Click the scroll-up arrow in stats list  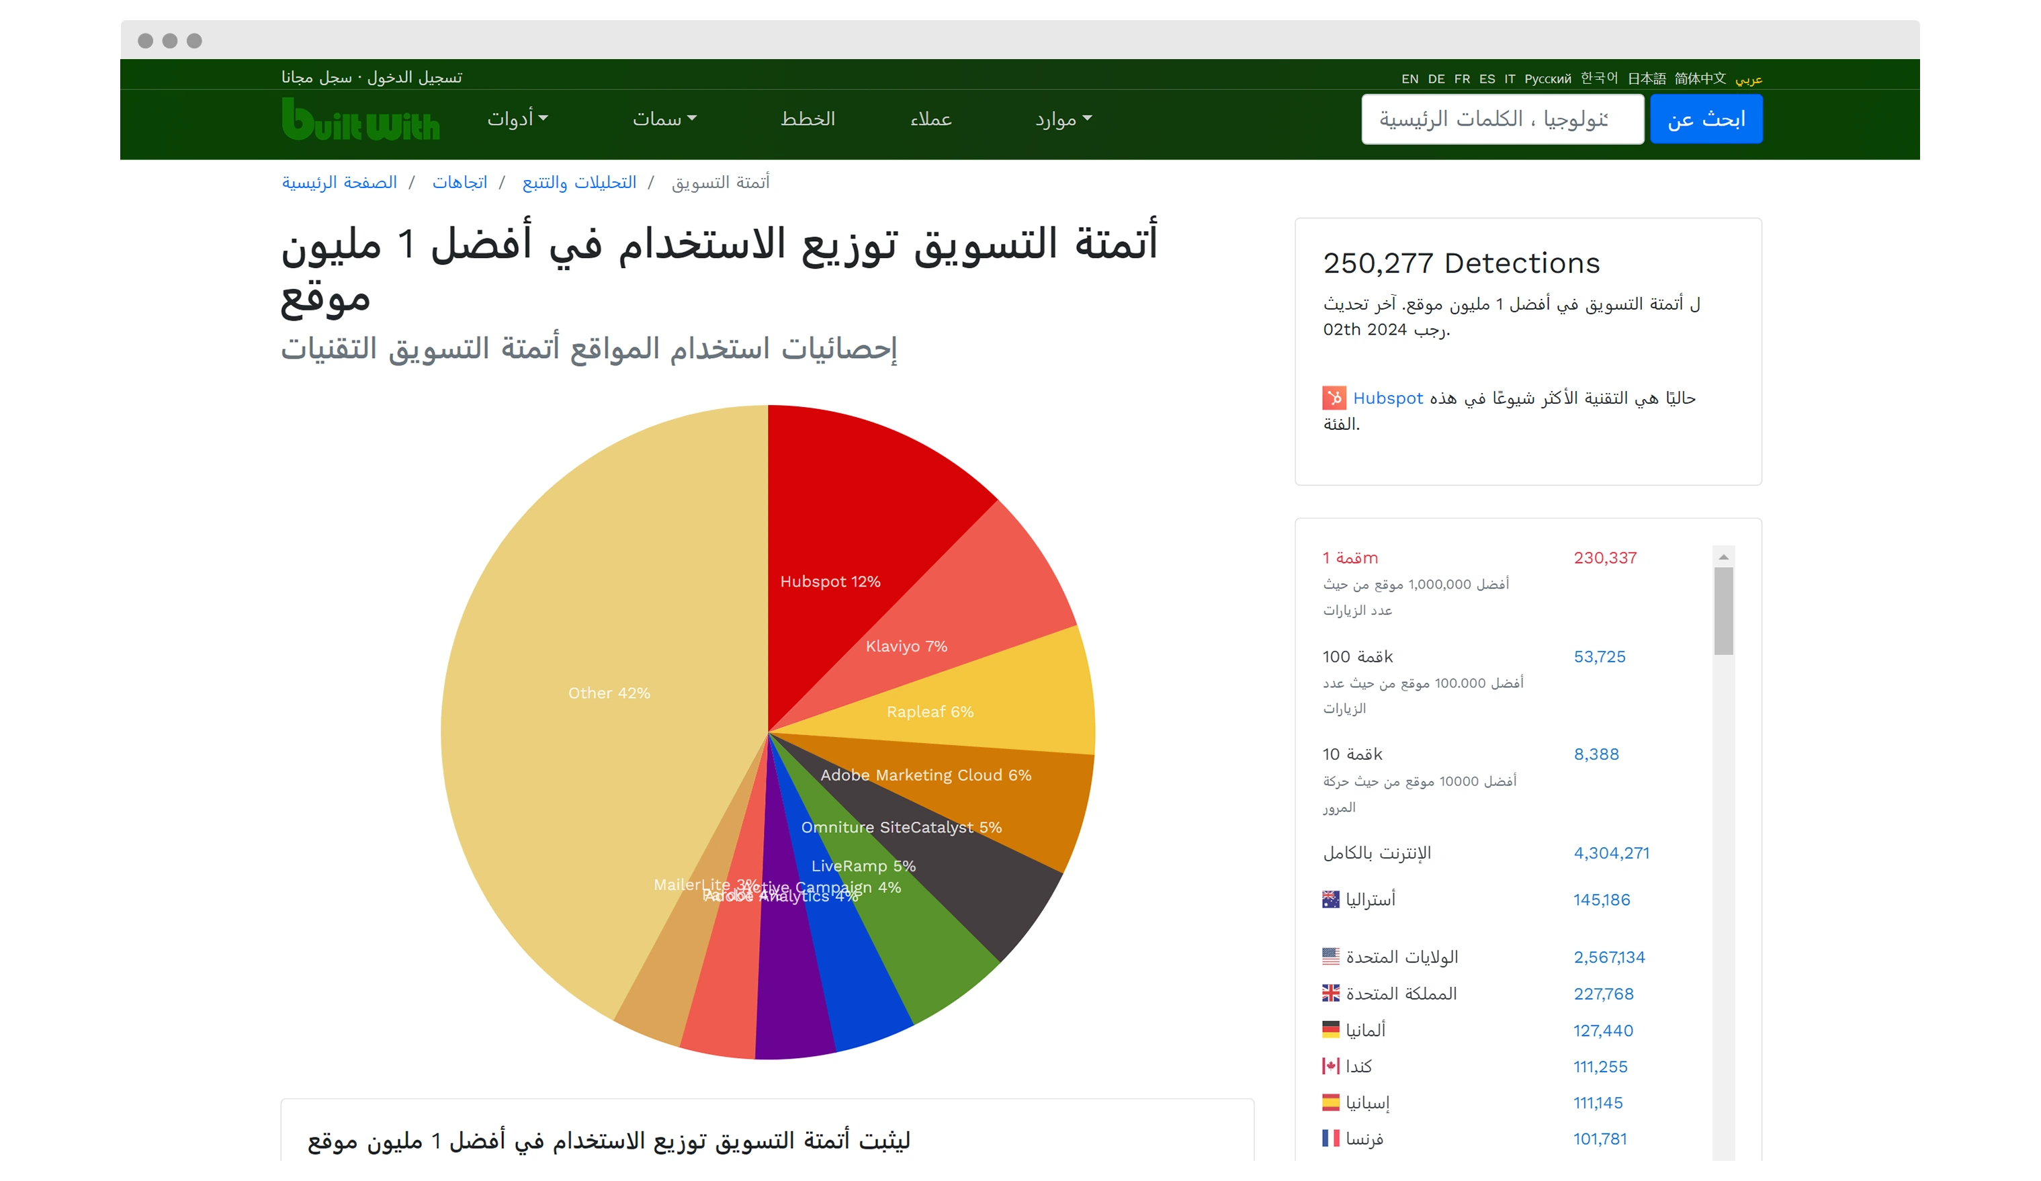pyautogui.click(x=1723, y=556)
